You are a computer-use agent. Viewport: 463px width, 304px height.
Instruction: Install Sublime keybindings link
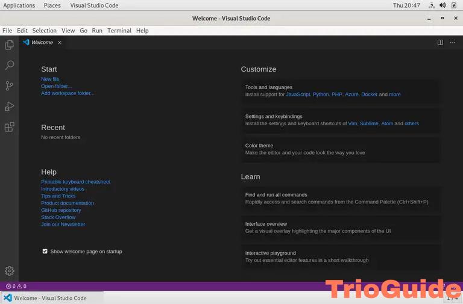[369, 123]
